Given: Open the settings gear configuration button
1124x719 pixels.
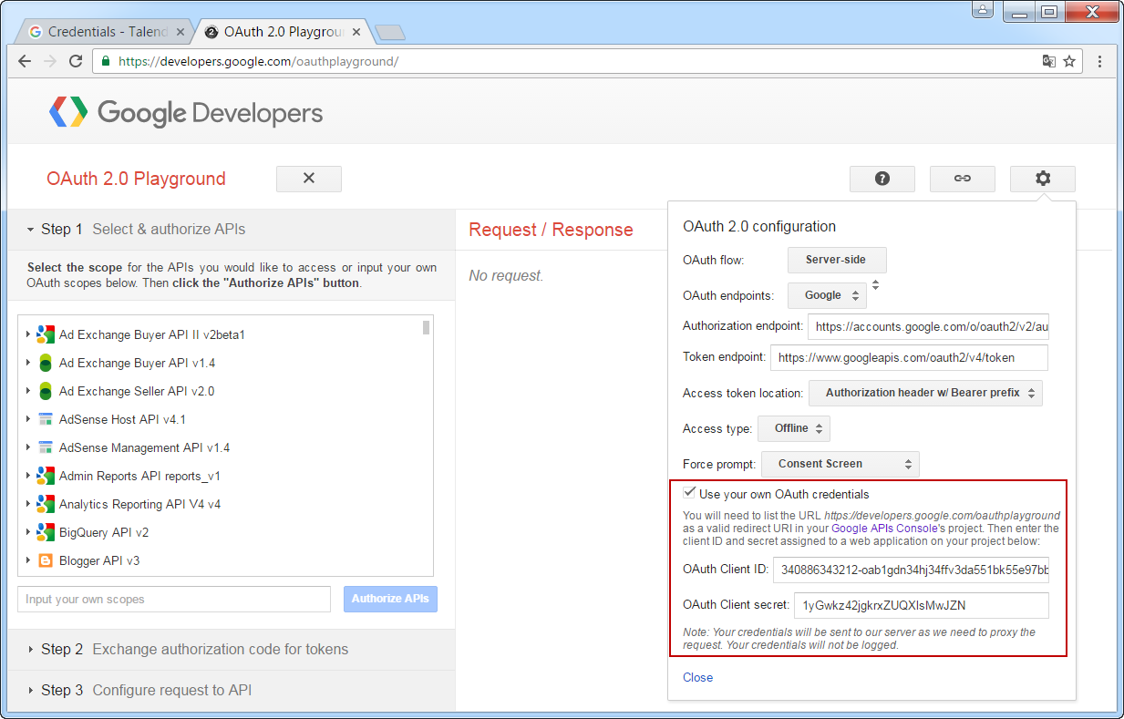Looking at the screenshot, I should click(1042, 179).
